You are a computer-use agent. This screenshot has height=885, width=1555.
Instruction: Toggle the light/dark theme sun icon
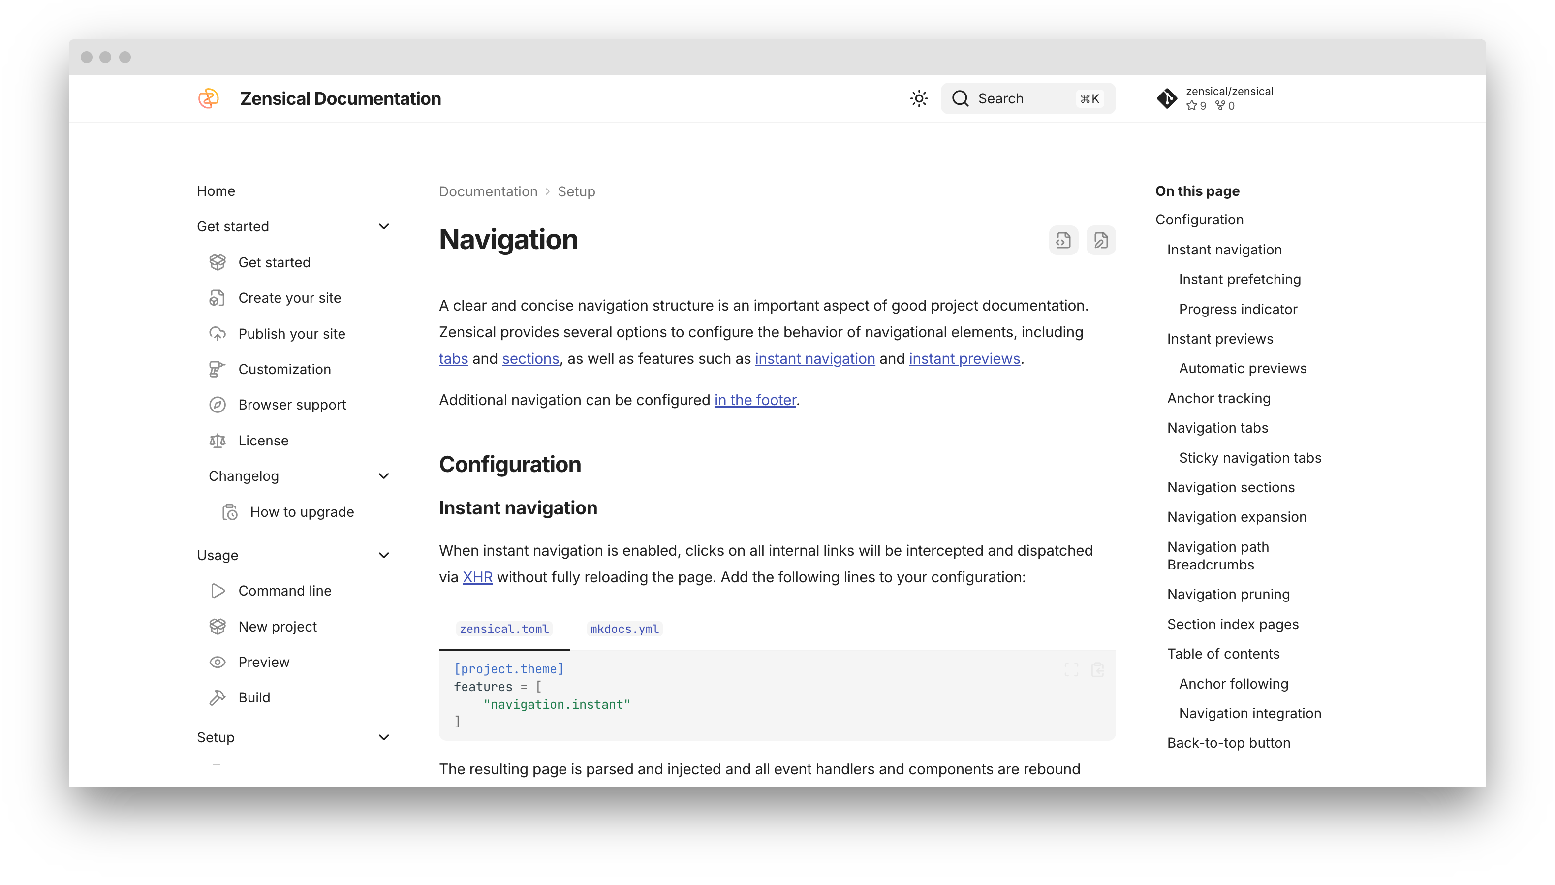[919, 98]
